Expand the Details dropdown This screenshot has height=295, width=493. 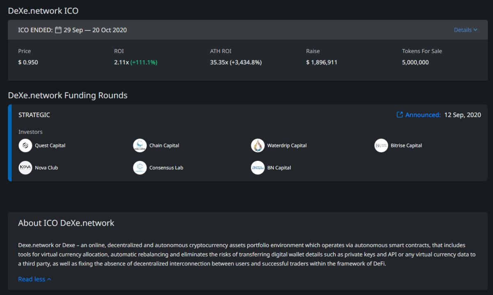pos(465,30)
